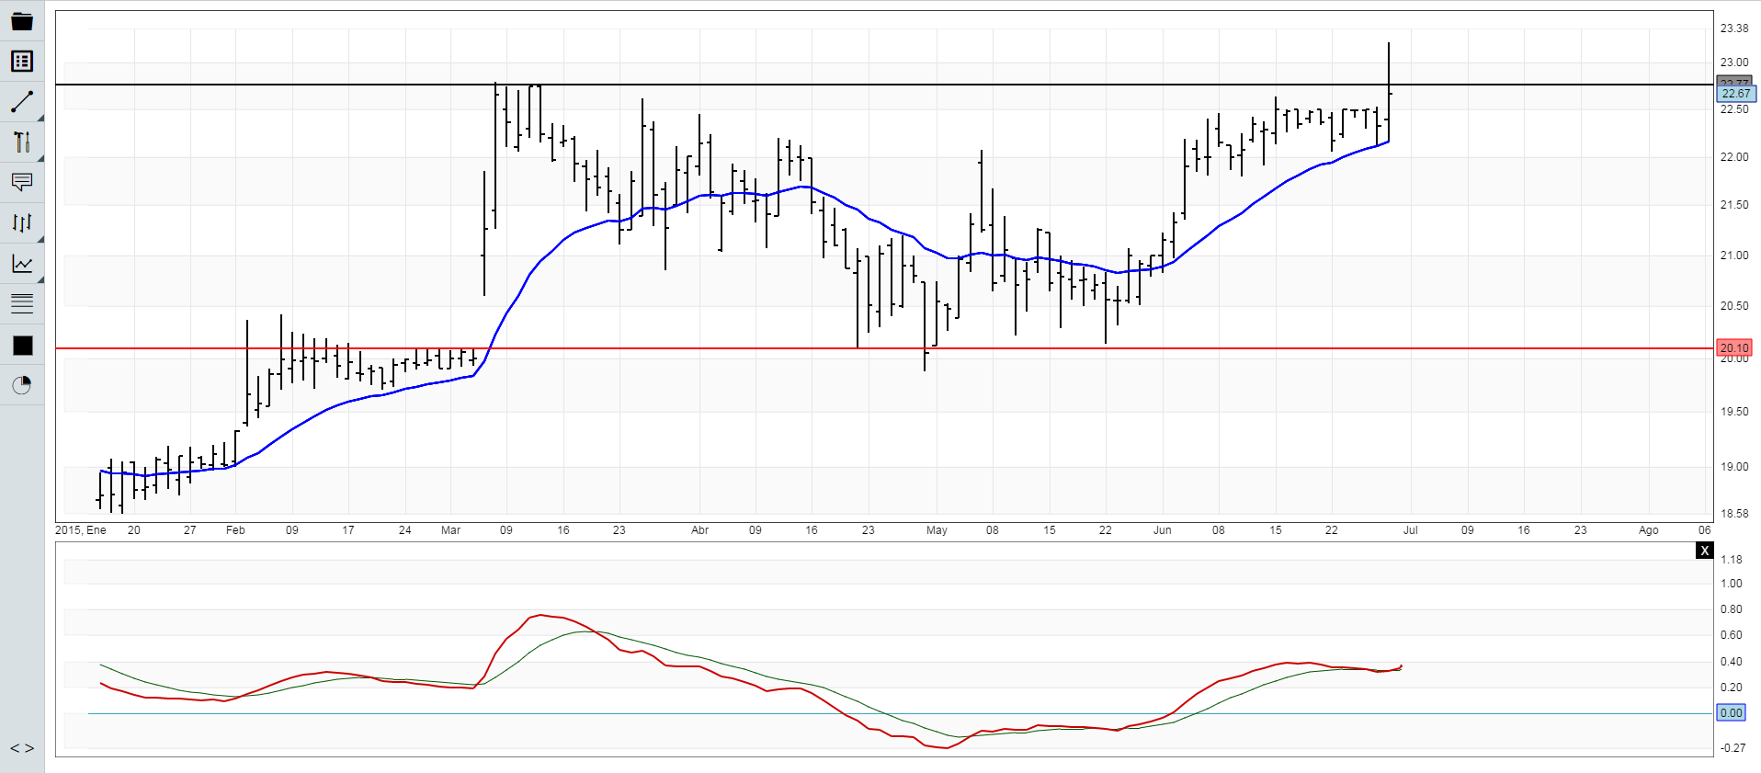
Task: Click the 'Ago' date axis label
Action: [x=1649, y=530]
